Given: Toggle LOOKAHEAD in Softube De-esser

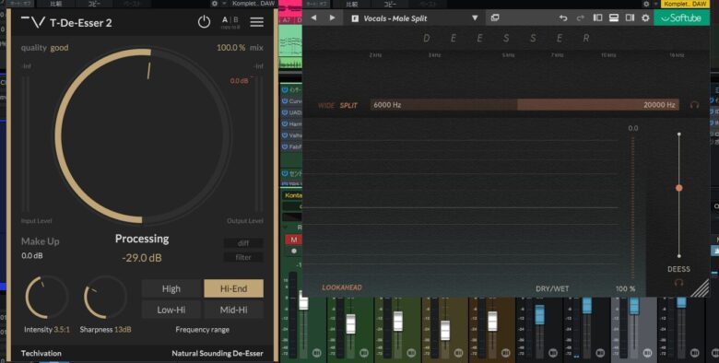Looking at the screenshot, I should (x=342, y=287).
